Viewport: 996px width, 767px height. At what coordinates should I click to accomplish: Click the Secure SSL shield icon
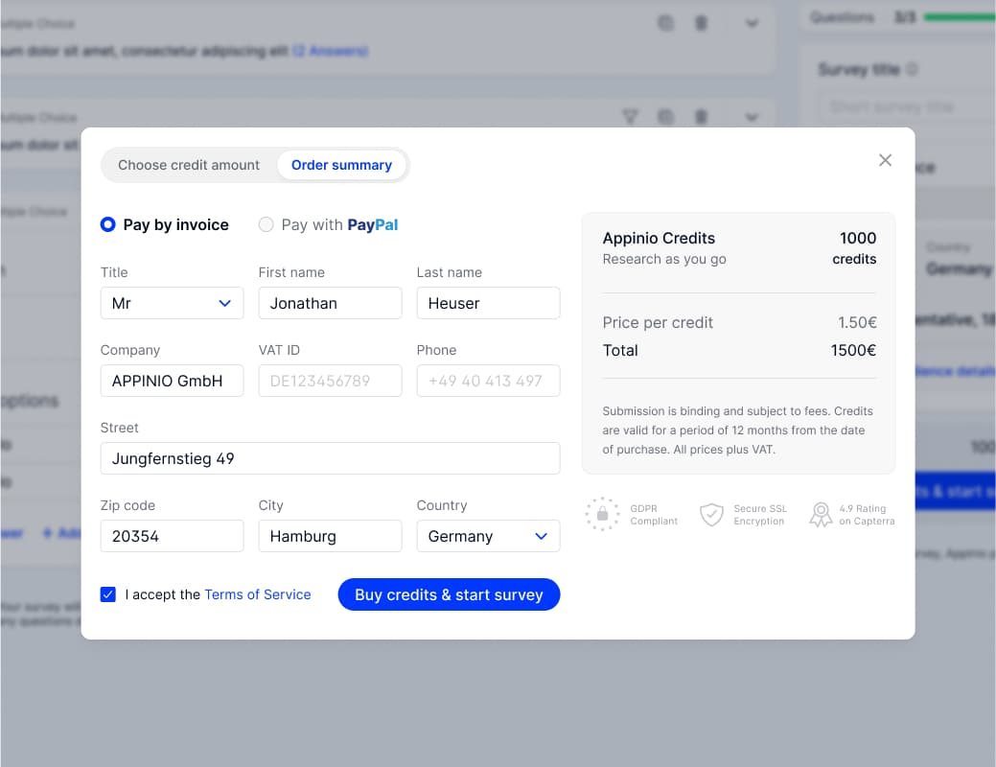tap(711, 514)
